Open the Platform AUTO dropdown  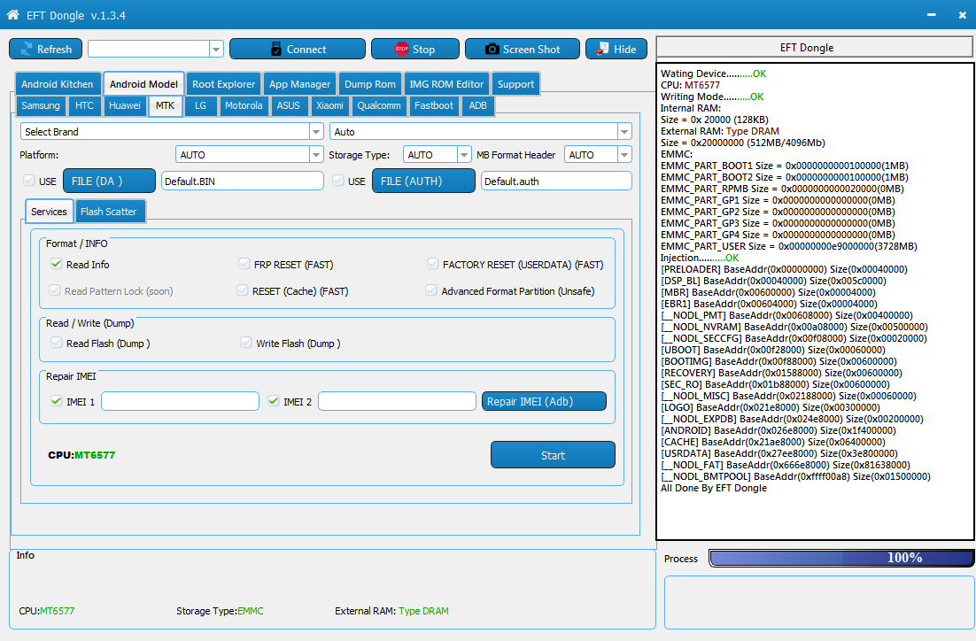(x=316, y=154)
